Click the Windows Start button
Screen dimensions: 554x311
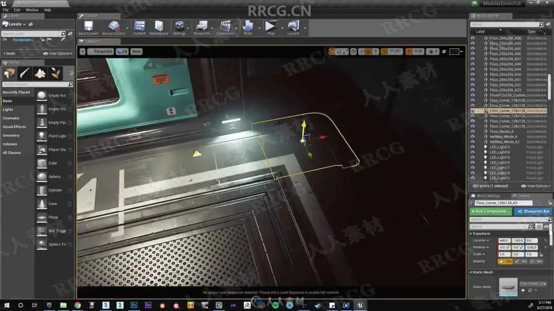click(6, 305)
